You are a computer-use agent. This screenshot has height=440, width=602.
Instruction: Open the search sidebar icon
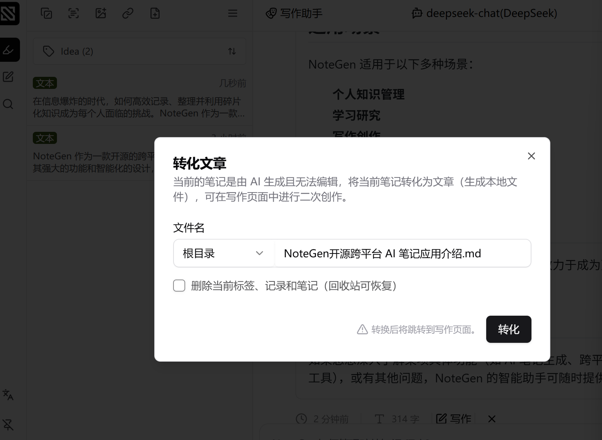click(8, 104)
